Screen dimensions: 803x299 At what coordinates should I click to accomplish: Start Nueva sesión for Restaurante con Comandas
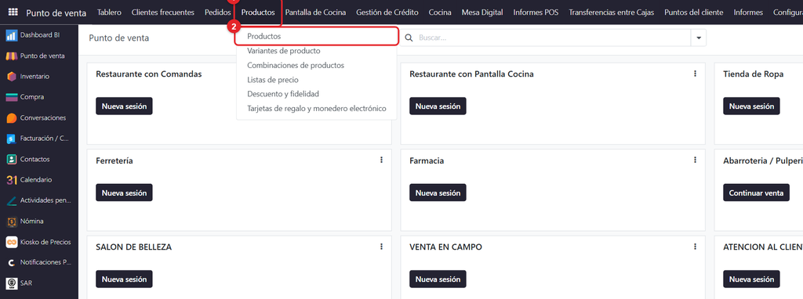coord(124,106)
